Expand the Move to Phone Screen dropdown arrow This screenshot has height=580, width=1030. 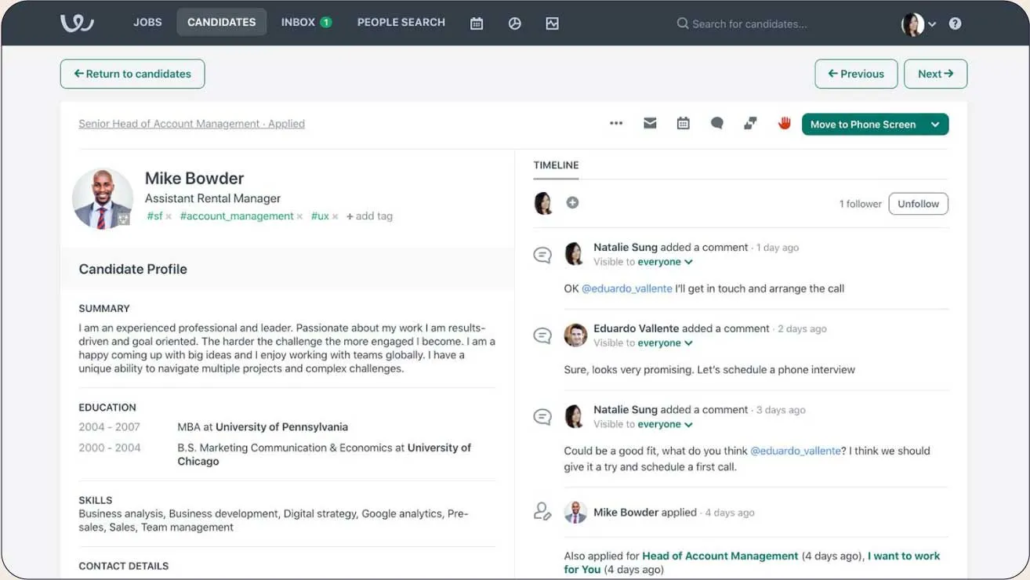(935, 125)
